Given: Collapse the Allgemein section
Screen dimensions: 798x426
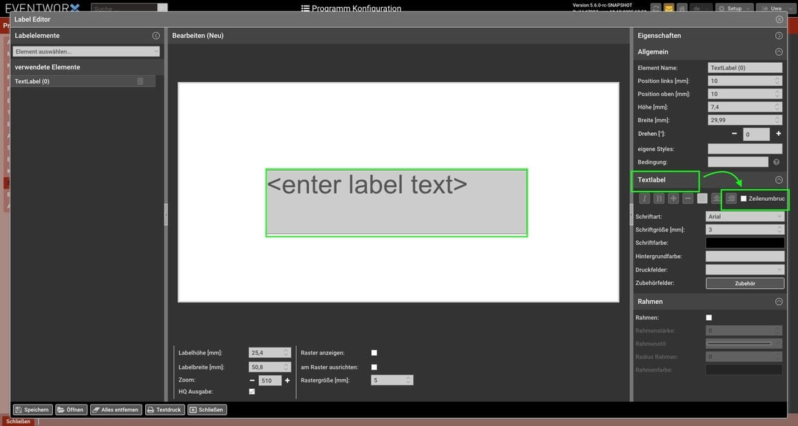Looking at the screenshot, I should (x=779, y=52).
